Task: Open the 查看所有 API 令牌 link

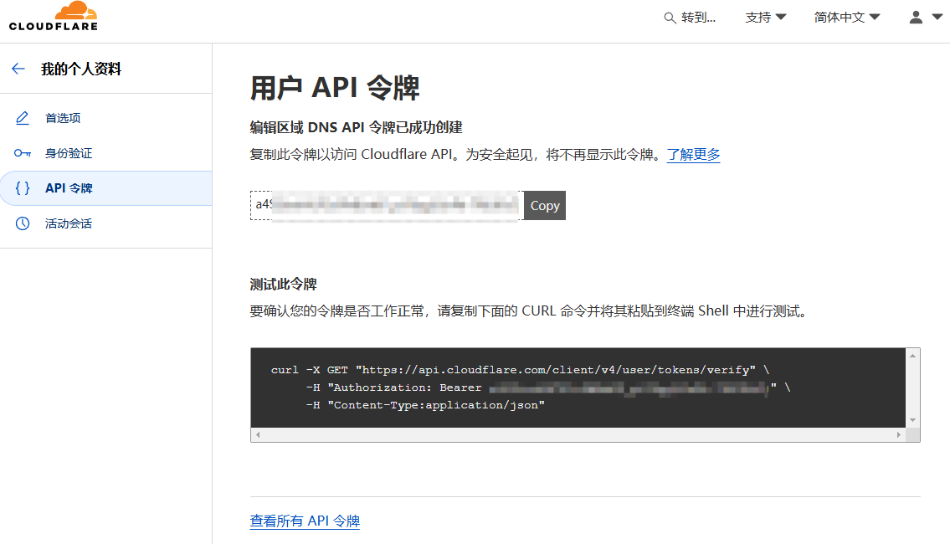Action: [x=305, y=521]
